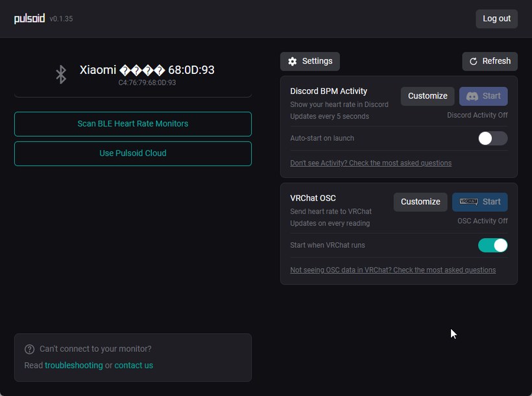Click Updates every 5 seconds text
532x396 pixels.
click(330, 116)
